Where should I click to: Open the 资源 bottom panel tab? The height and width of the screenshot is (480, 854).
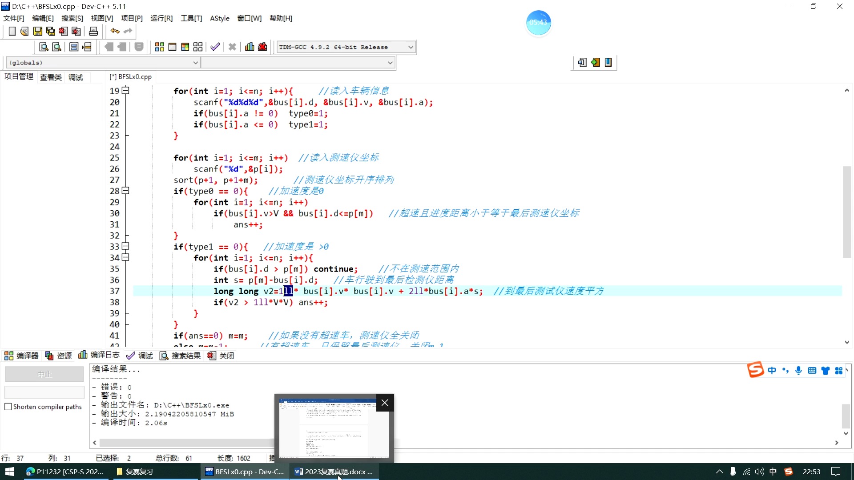pos(58,356)
